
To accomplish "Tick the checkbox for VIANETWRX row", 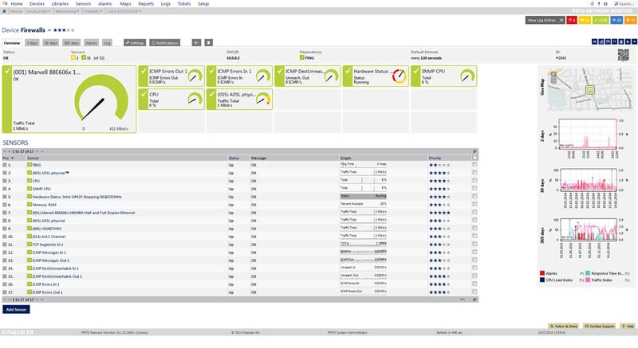I will (475, 229).
